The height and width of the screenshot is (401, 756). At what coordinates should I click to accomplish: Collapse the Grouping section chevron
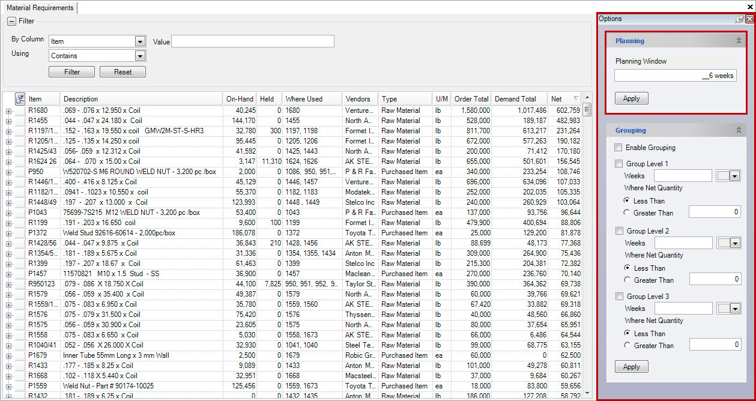739,130
